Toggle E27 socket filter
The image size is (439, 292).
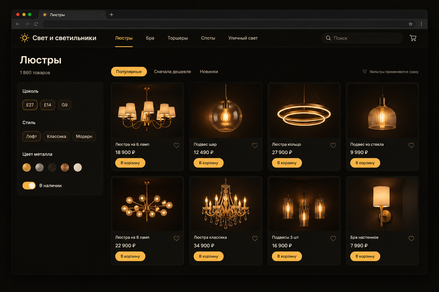coord(30,105)
